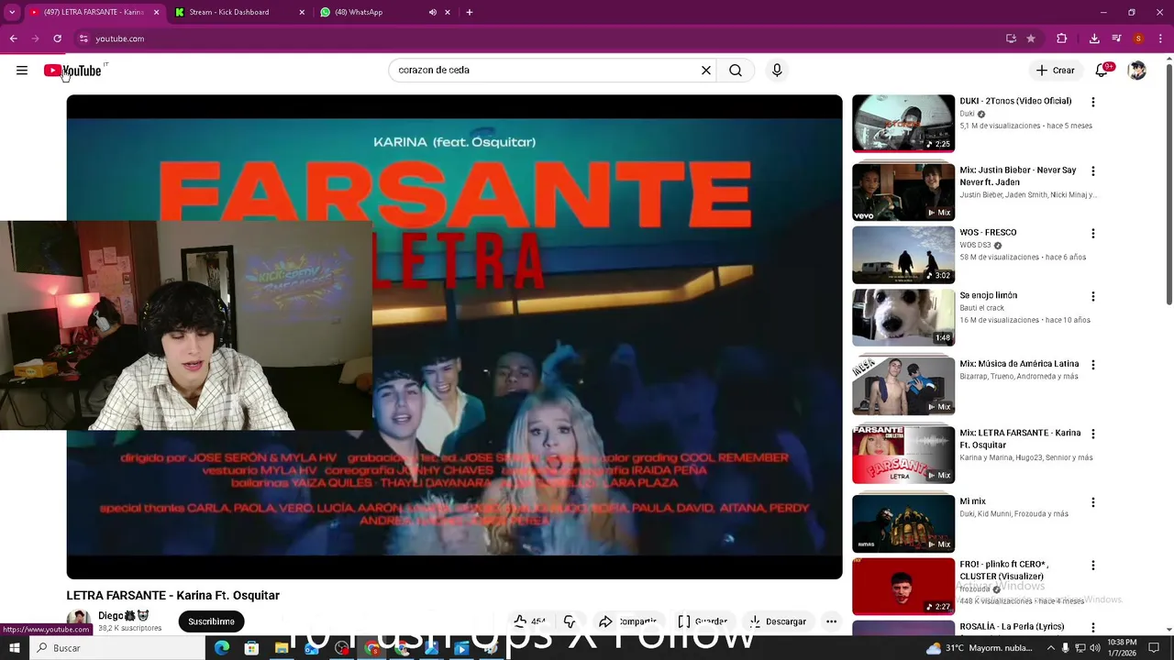The height and width of the screenshot is (660, 1174).
Task: Open the Chrome profile avatar "S"
Action: (1138, 38)
